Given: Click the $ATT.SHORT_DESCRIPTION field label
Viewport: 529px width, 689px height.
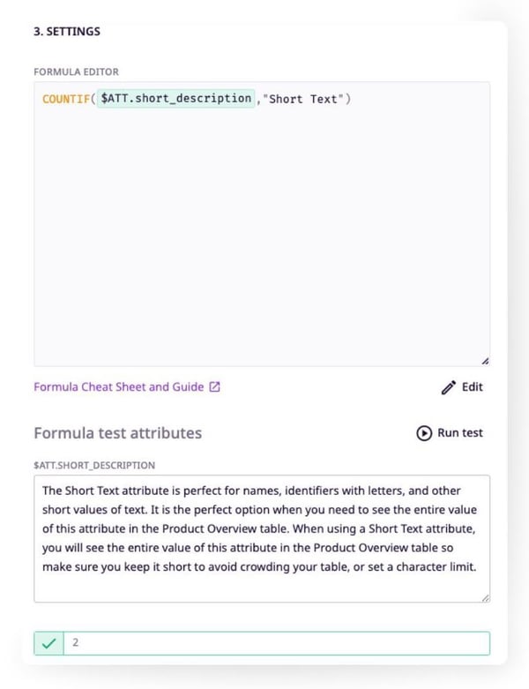Looking at the screenshot, I should tap(93, 465).
